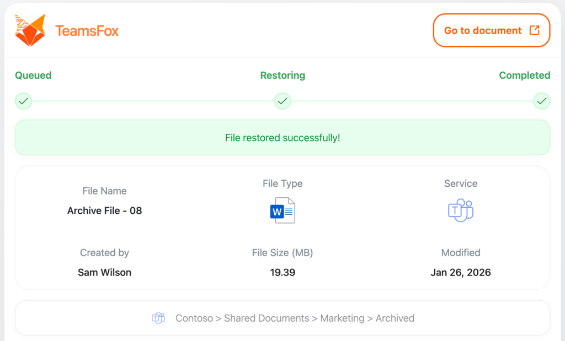Select the Word document file type icon

tap(282, 210)
